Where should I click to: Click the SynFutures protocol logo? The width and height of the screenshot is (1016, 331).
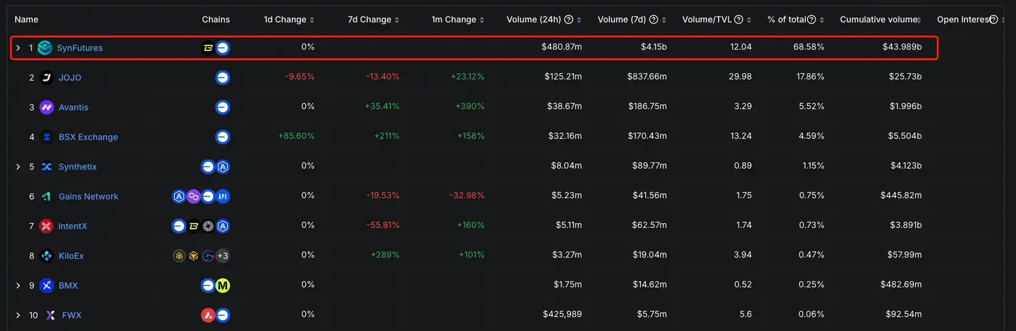(45, 48)
